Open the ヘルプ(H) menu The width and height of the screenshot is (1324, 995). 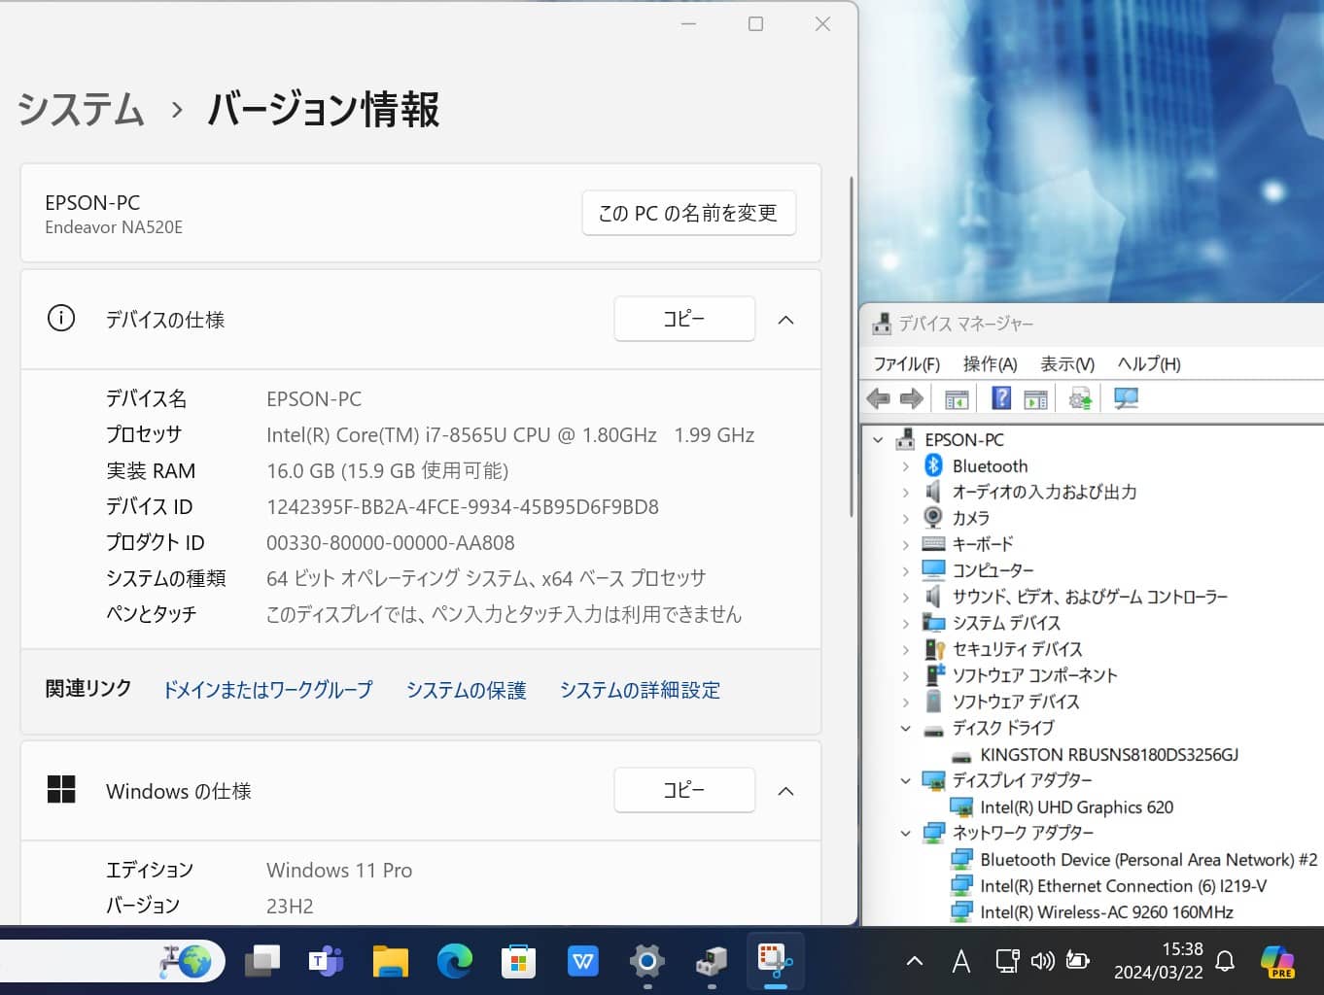coord(1149,363)
